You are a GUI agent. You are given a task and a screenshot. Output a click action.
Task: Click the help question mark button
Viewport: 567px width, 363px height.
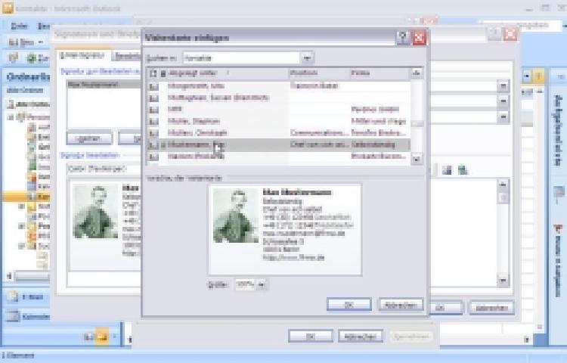tap(403, 38)
